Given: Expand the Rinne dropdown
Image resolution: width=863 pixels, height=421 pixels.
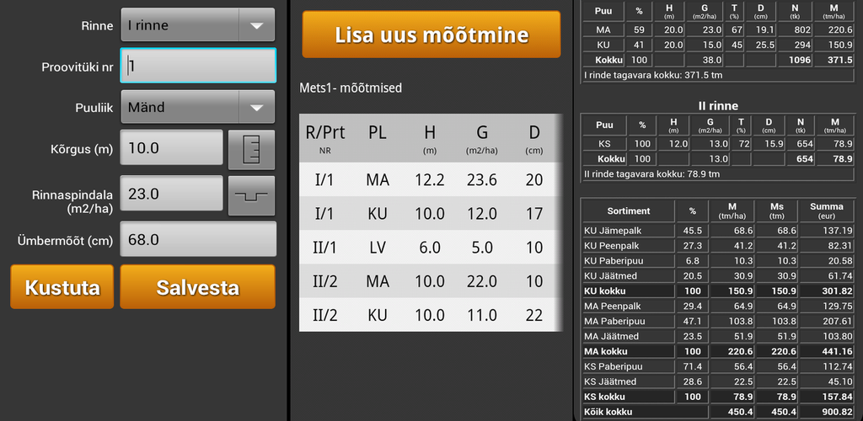Looking at the screenshot, I should pyautogui.click(x=198, y=25).
